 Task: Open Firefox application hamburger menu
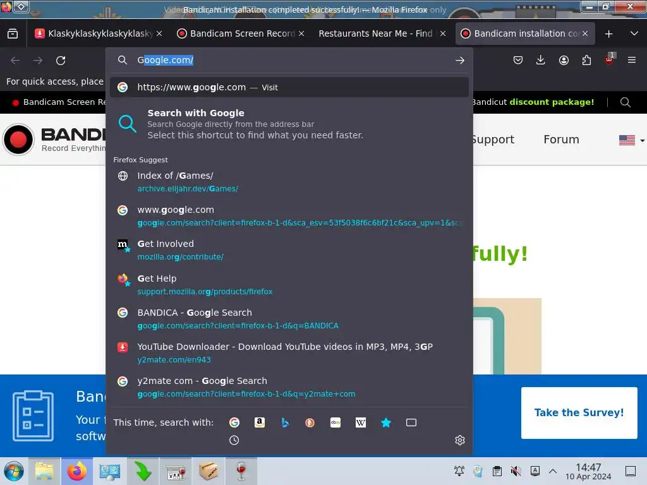(x=632, y=60)
